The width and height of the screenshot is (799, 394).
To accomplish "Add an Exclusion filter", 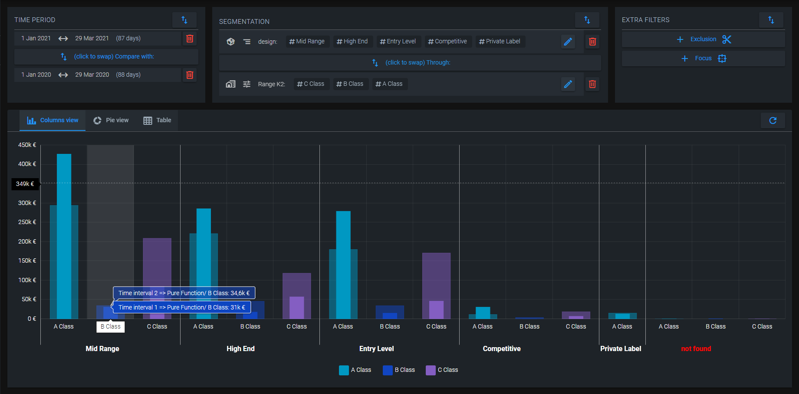I will click(703, 39).
